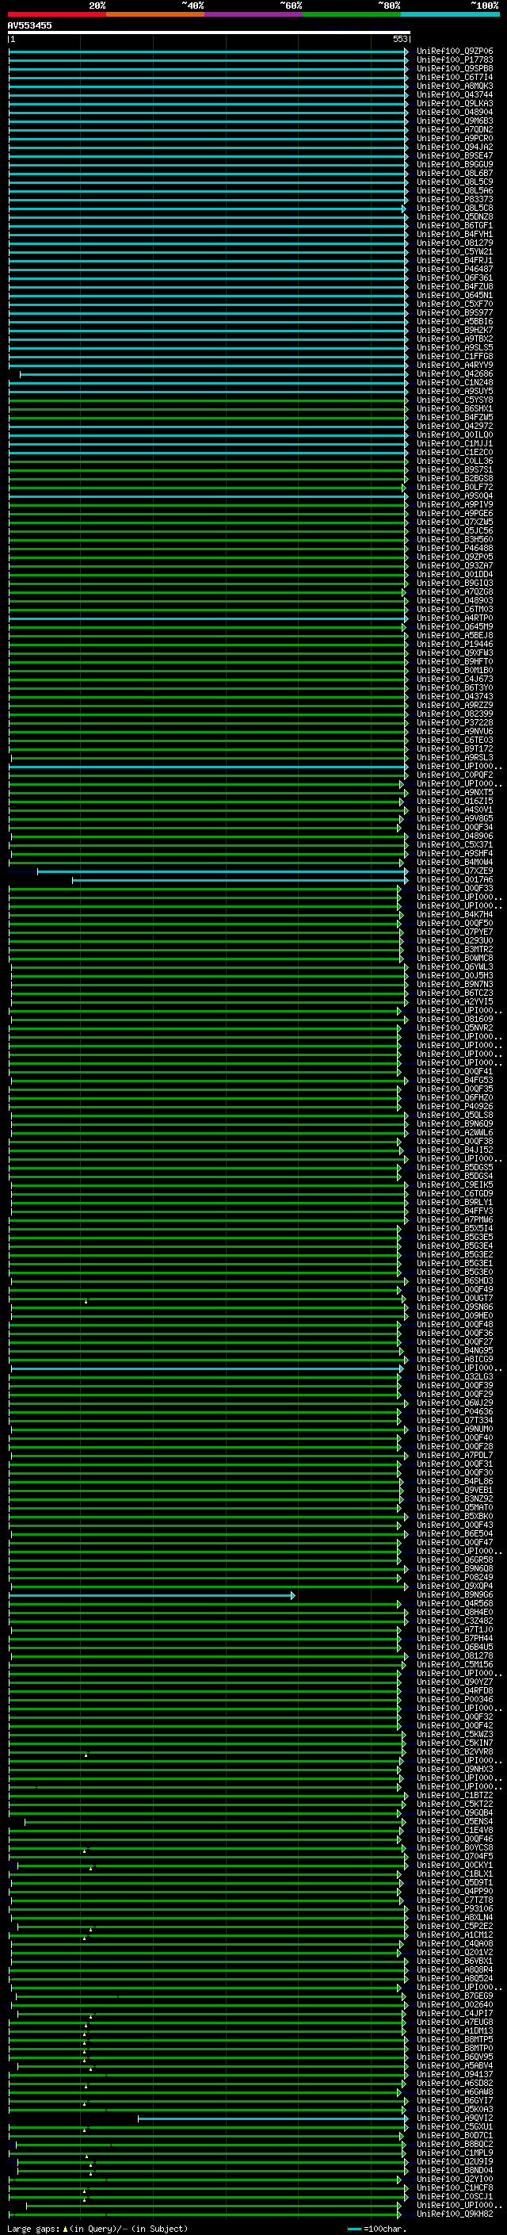Select the UniRef100_C1FFG8 label

click(455, 357)
